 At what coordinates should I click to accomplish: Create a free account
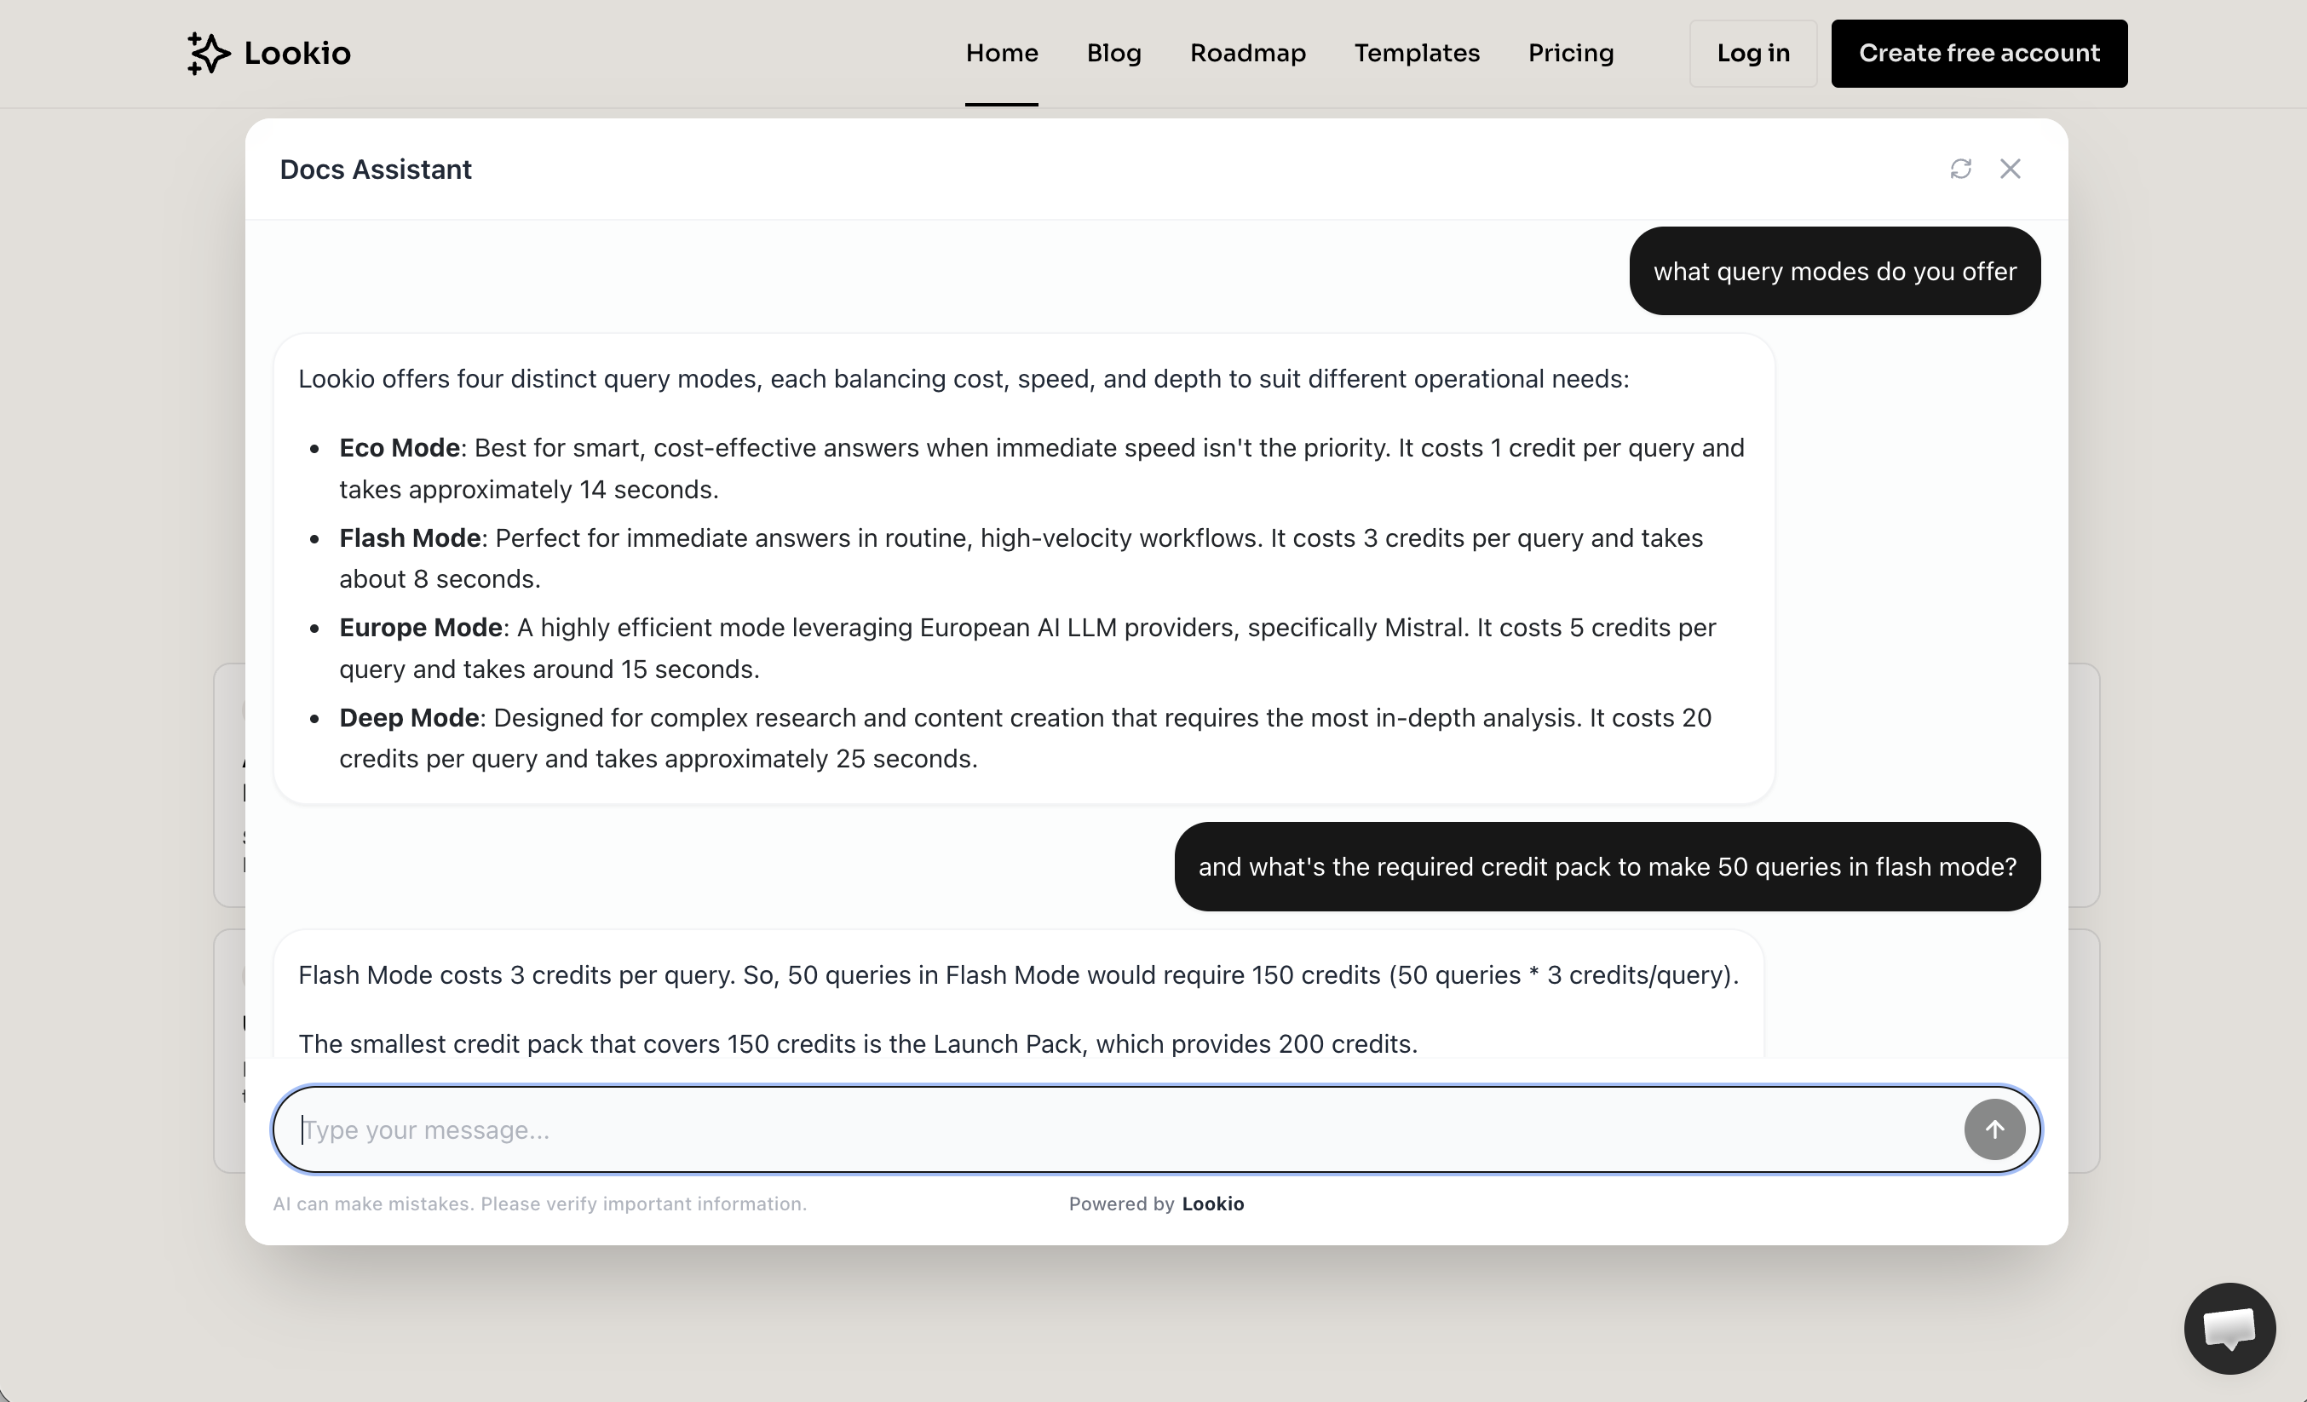1979,54
